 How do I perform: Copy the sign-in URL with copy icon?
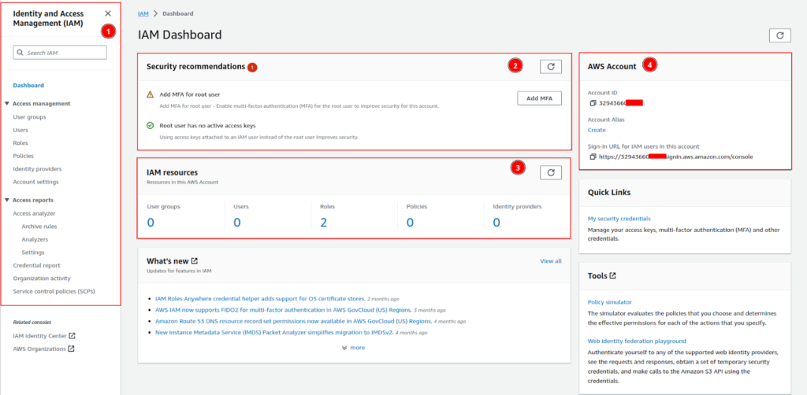[x=593, y=157]
